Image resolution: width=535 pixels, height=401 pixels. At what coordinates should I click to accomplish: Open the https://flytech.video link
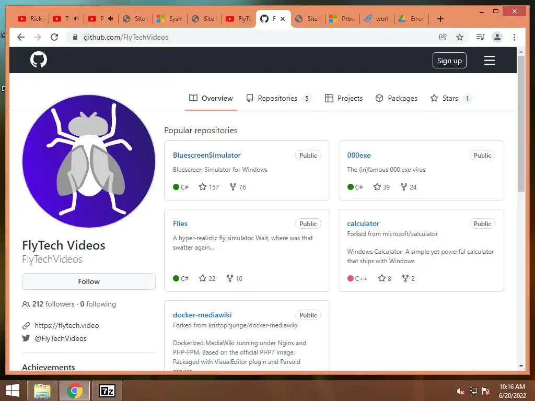coord(66,325)
